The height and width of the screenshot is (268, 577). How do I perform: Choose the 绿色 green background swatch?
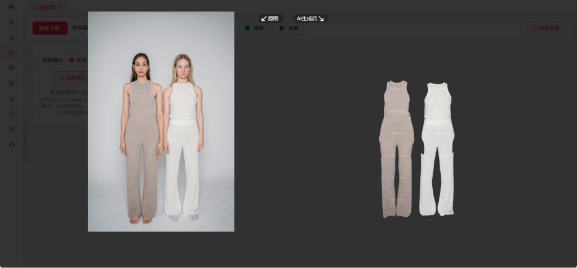click(x=254, y=28)
